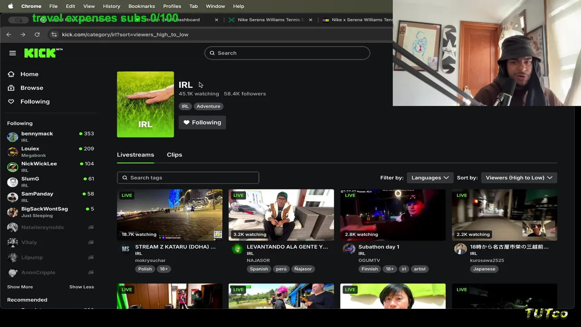Click the artist tag on Subathon stream
This screenshot has width=581, height=327.
420,269
